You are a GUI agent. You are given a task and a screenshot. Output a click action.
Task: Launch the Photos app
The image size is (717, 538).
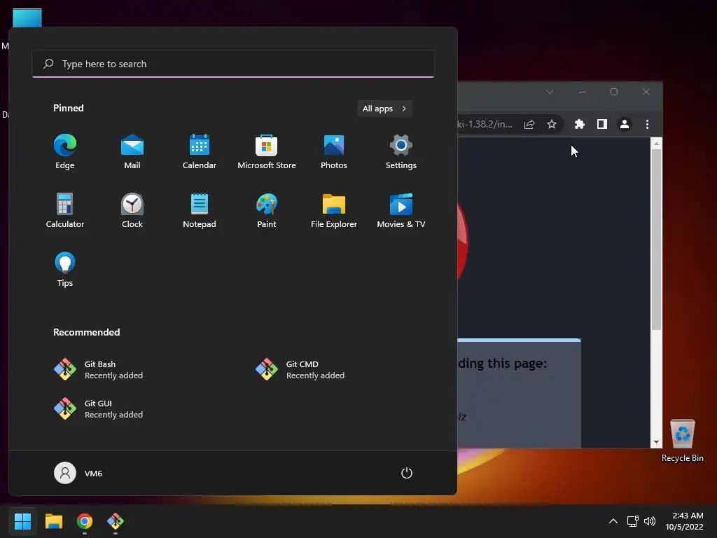[x=334, y=152]
